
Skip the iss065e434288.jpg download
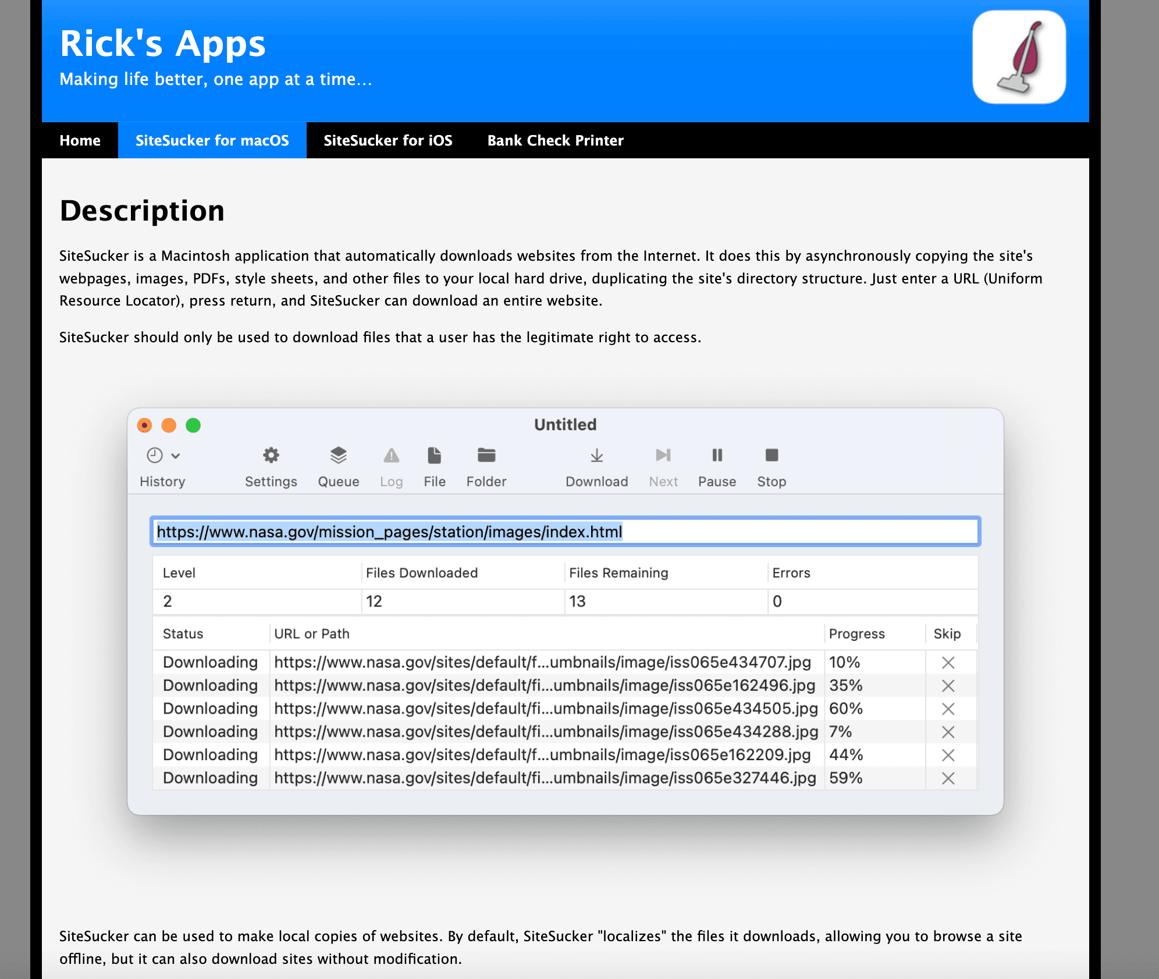click(948, 732)
